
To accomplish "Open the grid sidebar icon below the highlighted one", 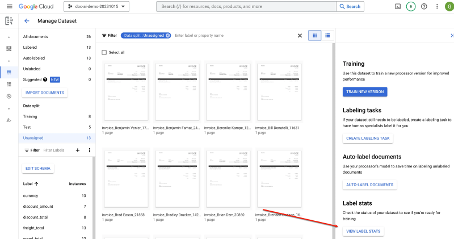I will 9,84.
